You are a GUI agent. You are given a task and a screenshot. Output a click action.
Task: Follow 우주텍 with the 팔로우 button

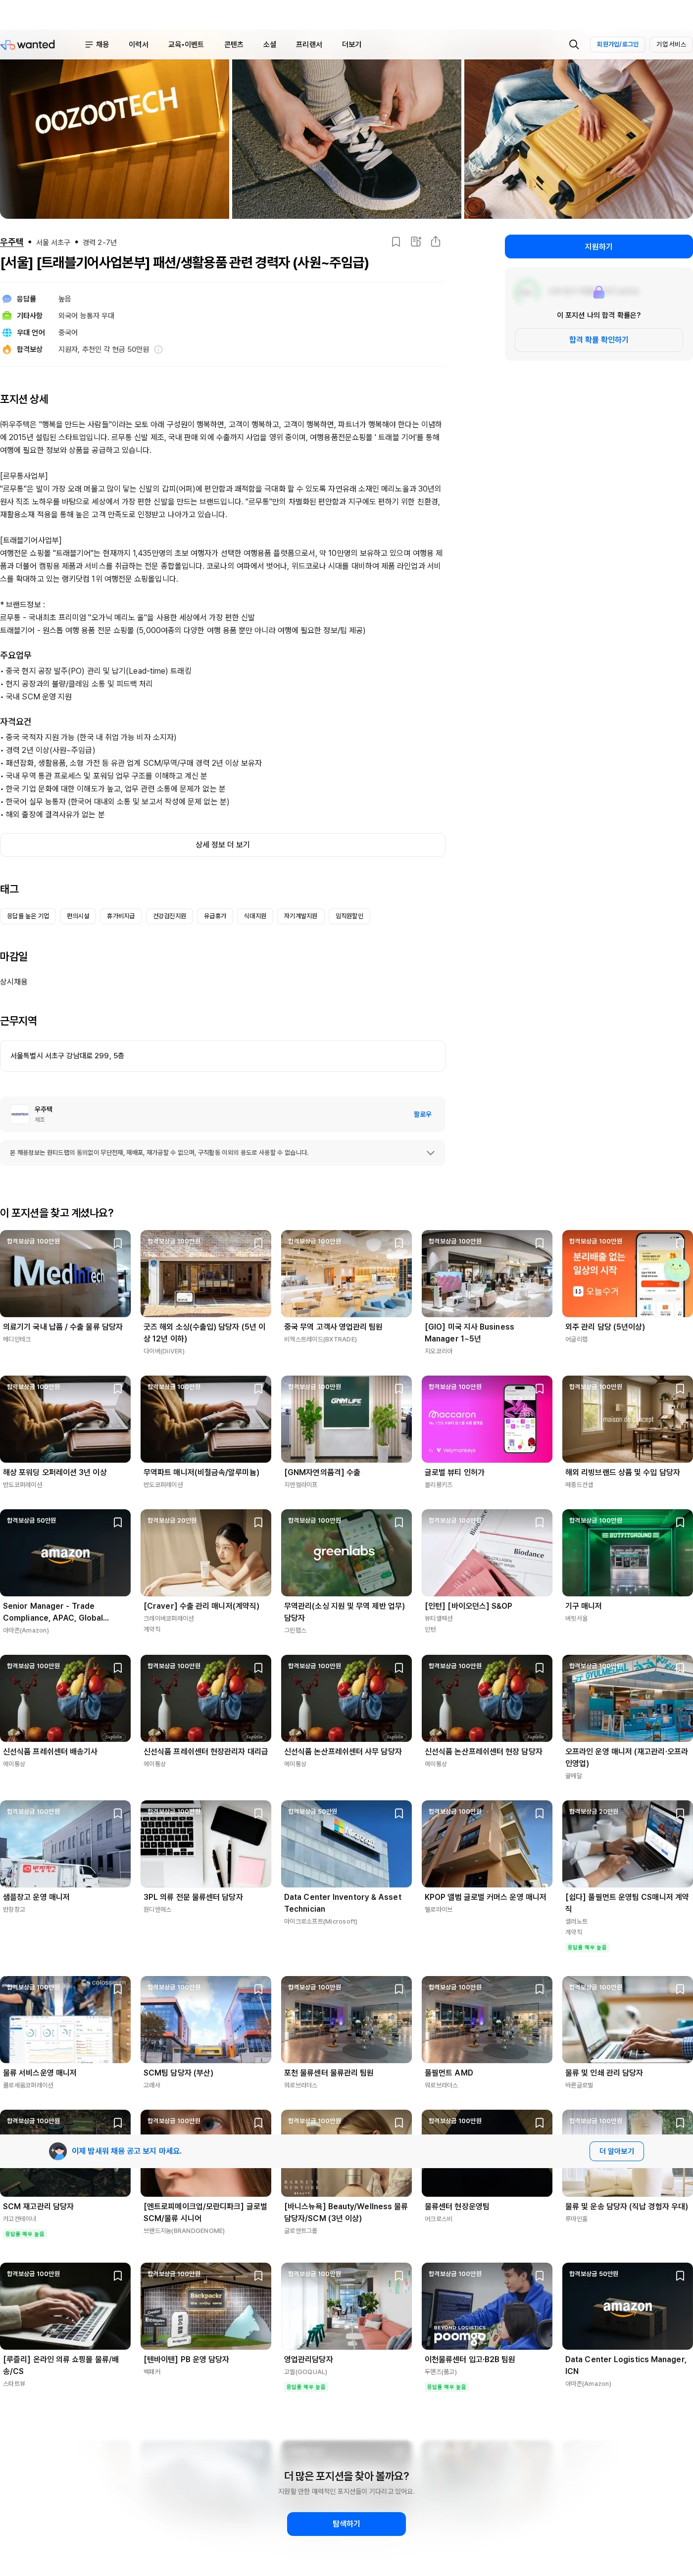click(x=422, y=1114)
